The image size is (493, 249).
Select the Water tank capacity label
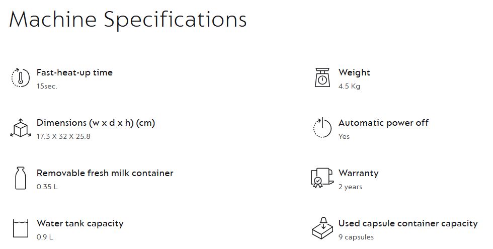(79, 223)
